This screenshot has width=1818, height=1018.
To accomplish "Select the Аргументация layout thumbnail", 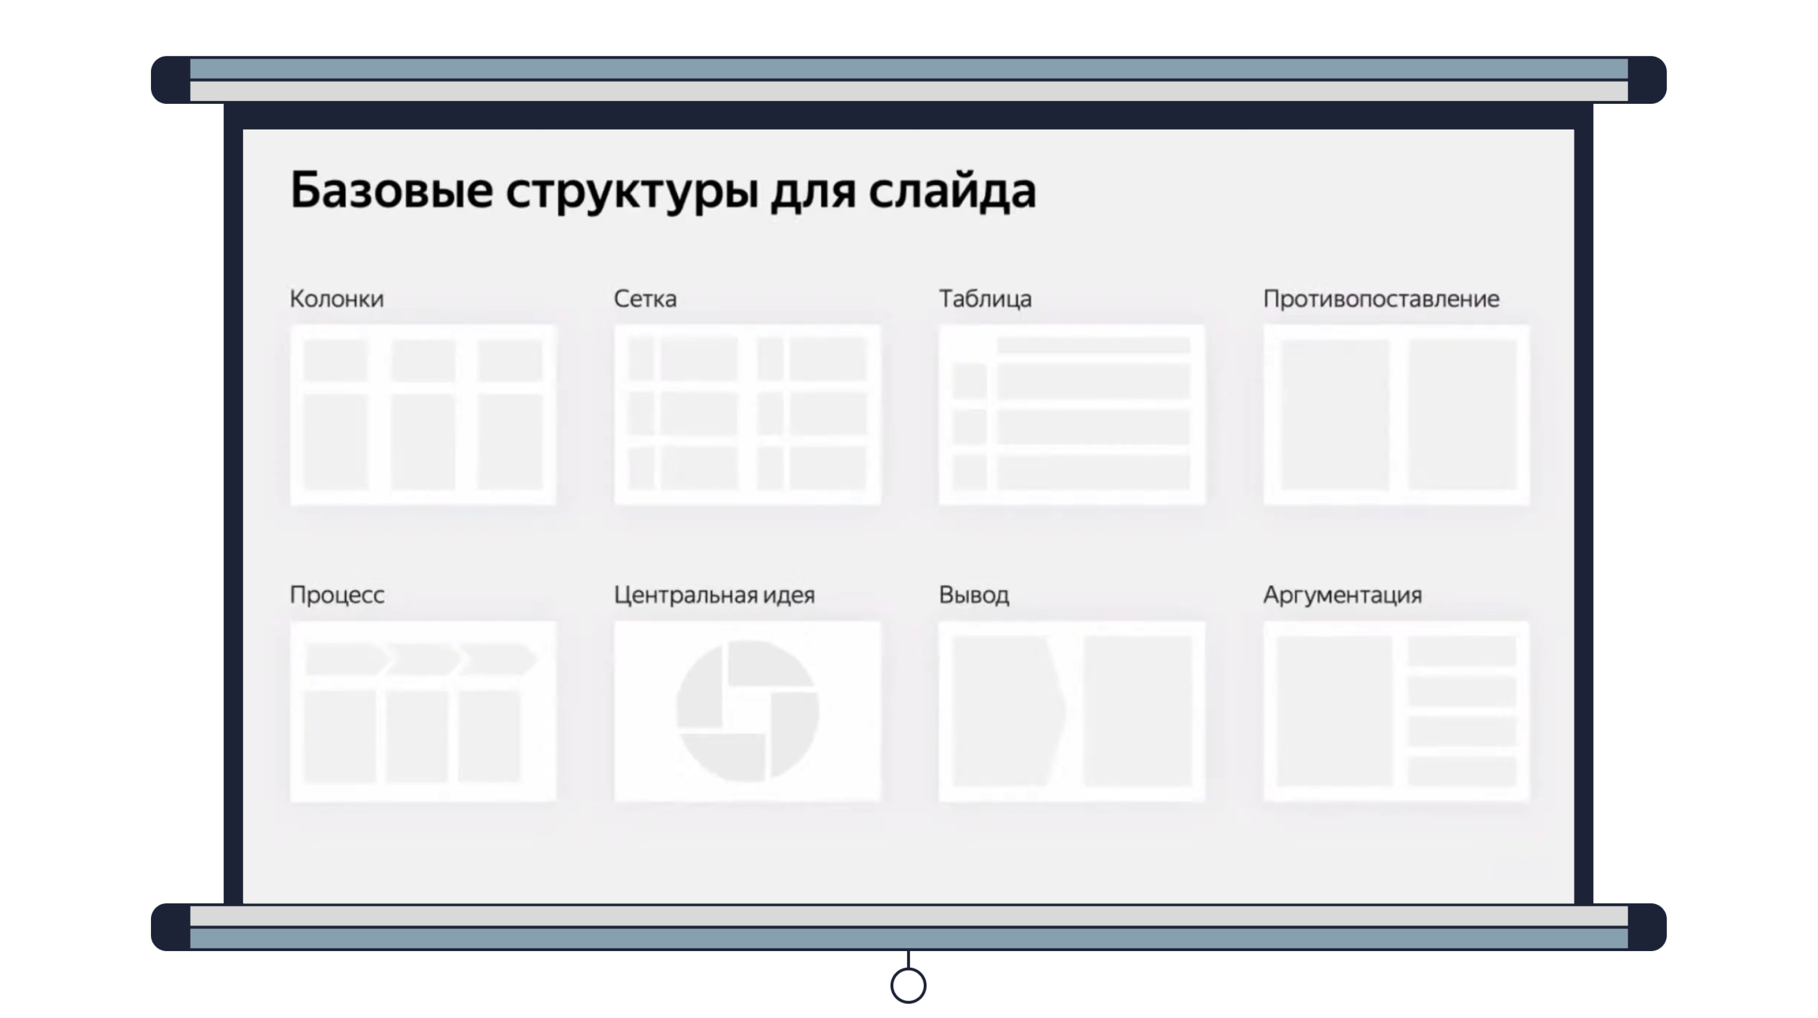I will pos(1397,711).
